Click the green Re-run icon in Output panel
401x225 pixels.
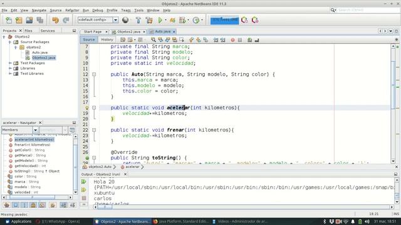pyautogui.click(x=83, y=182)
